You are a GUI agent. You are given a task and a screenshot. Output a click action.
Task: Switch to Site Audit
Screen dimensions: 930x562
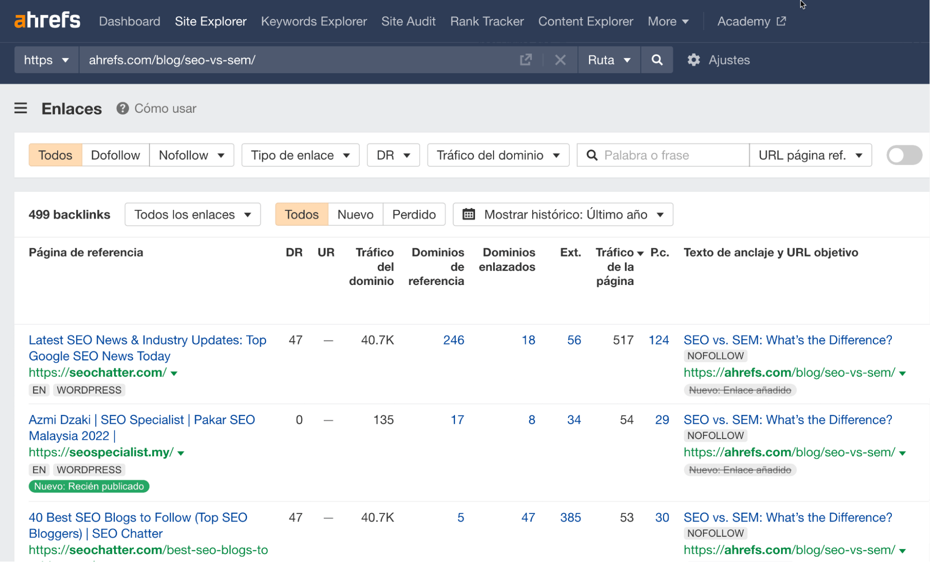[408, 21]
